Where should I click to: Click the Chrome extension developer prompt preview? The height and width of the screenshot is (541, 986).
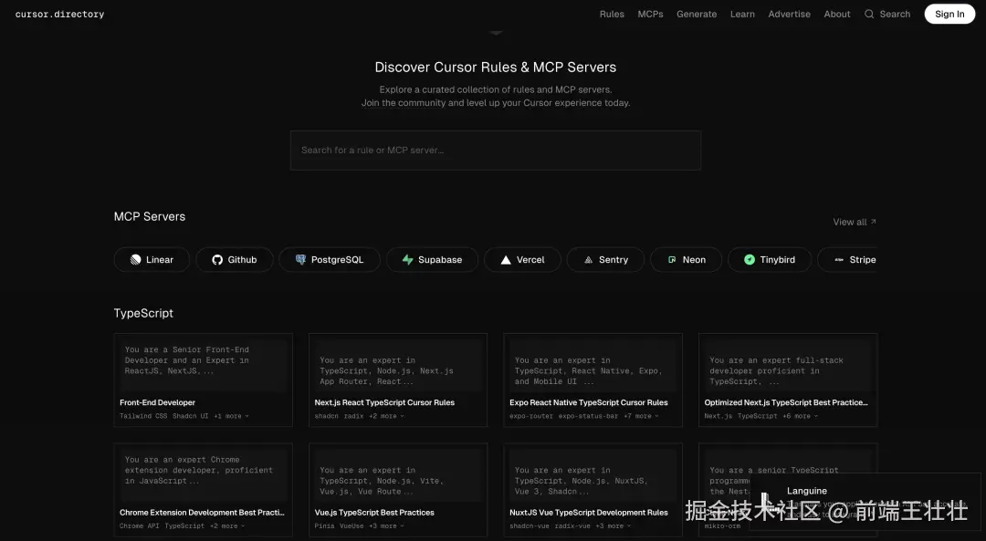[x=203, y=473]
